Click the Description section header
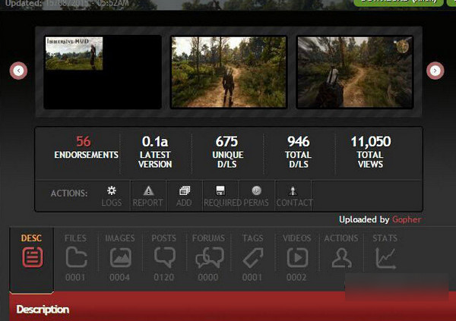456x321 pixels. point(43,310)
